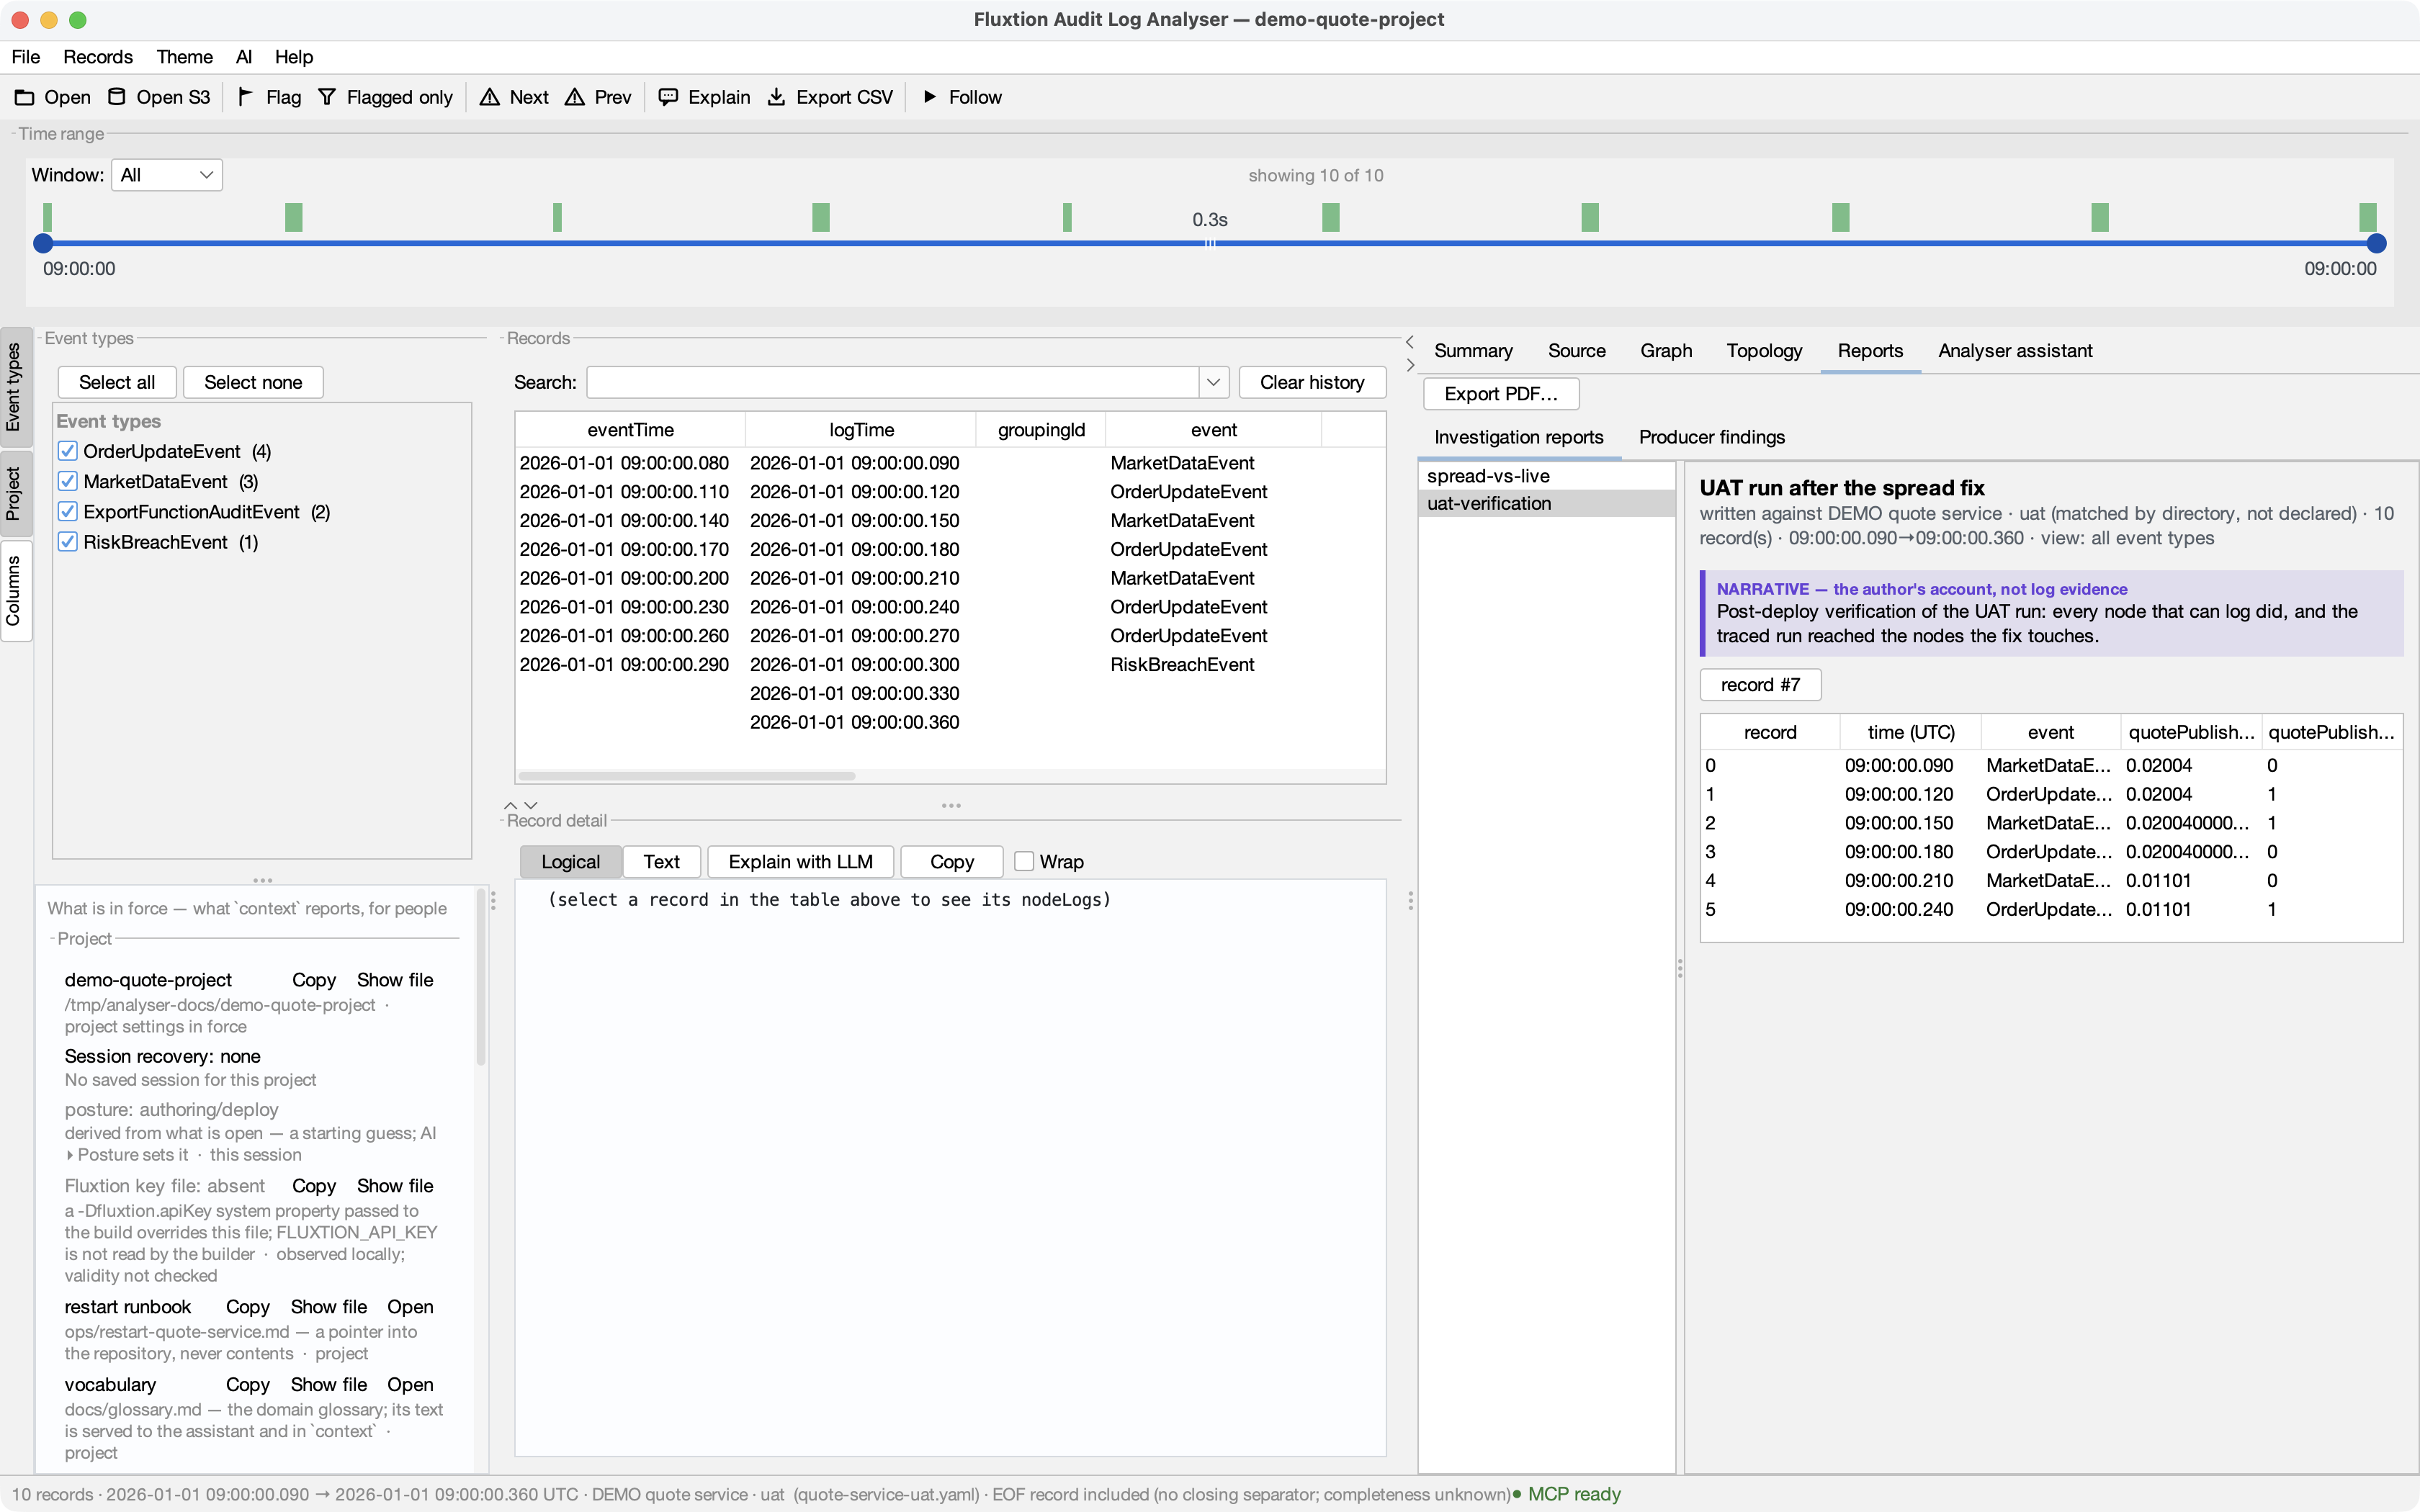
Task: Click the Select none button
Action: pyautogui.click(x=253, y=382)
